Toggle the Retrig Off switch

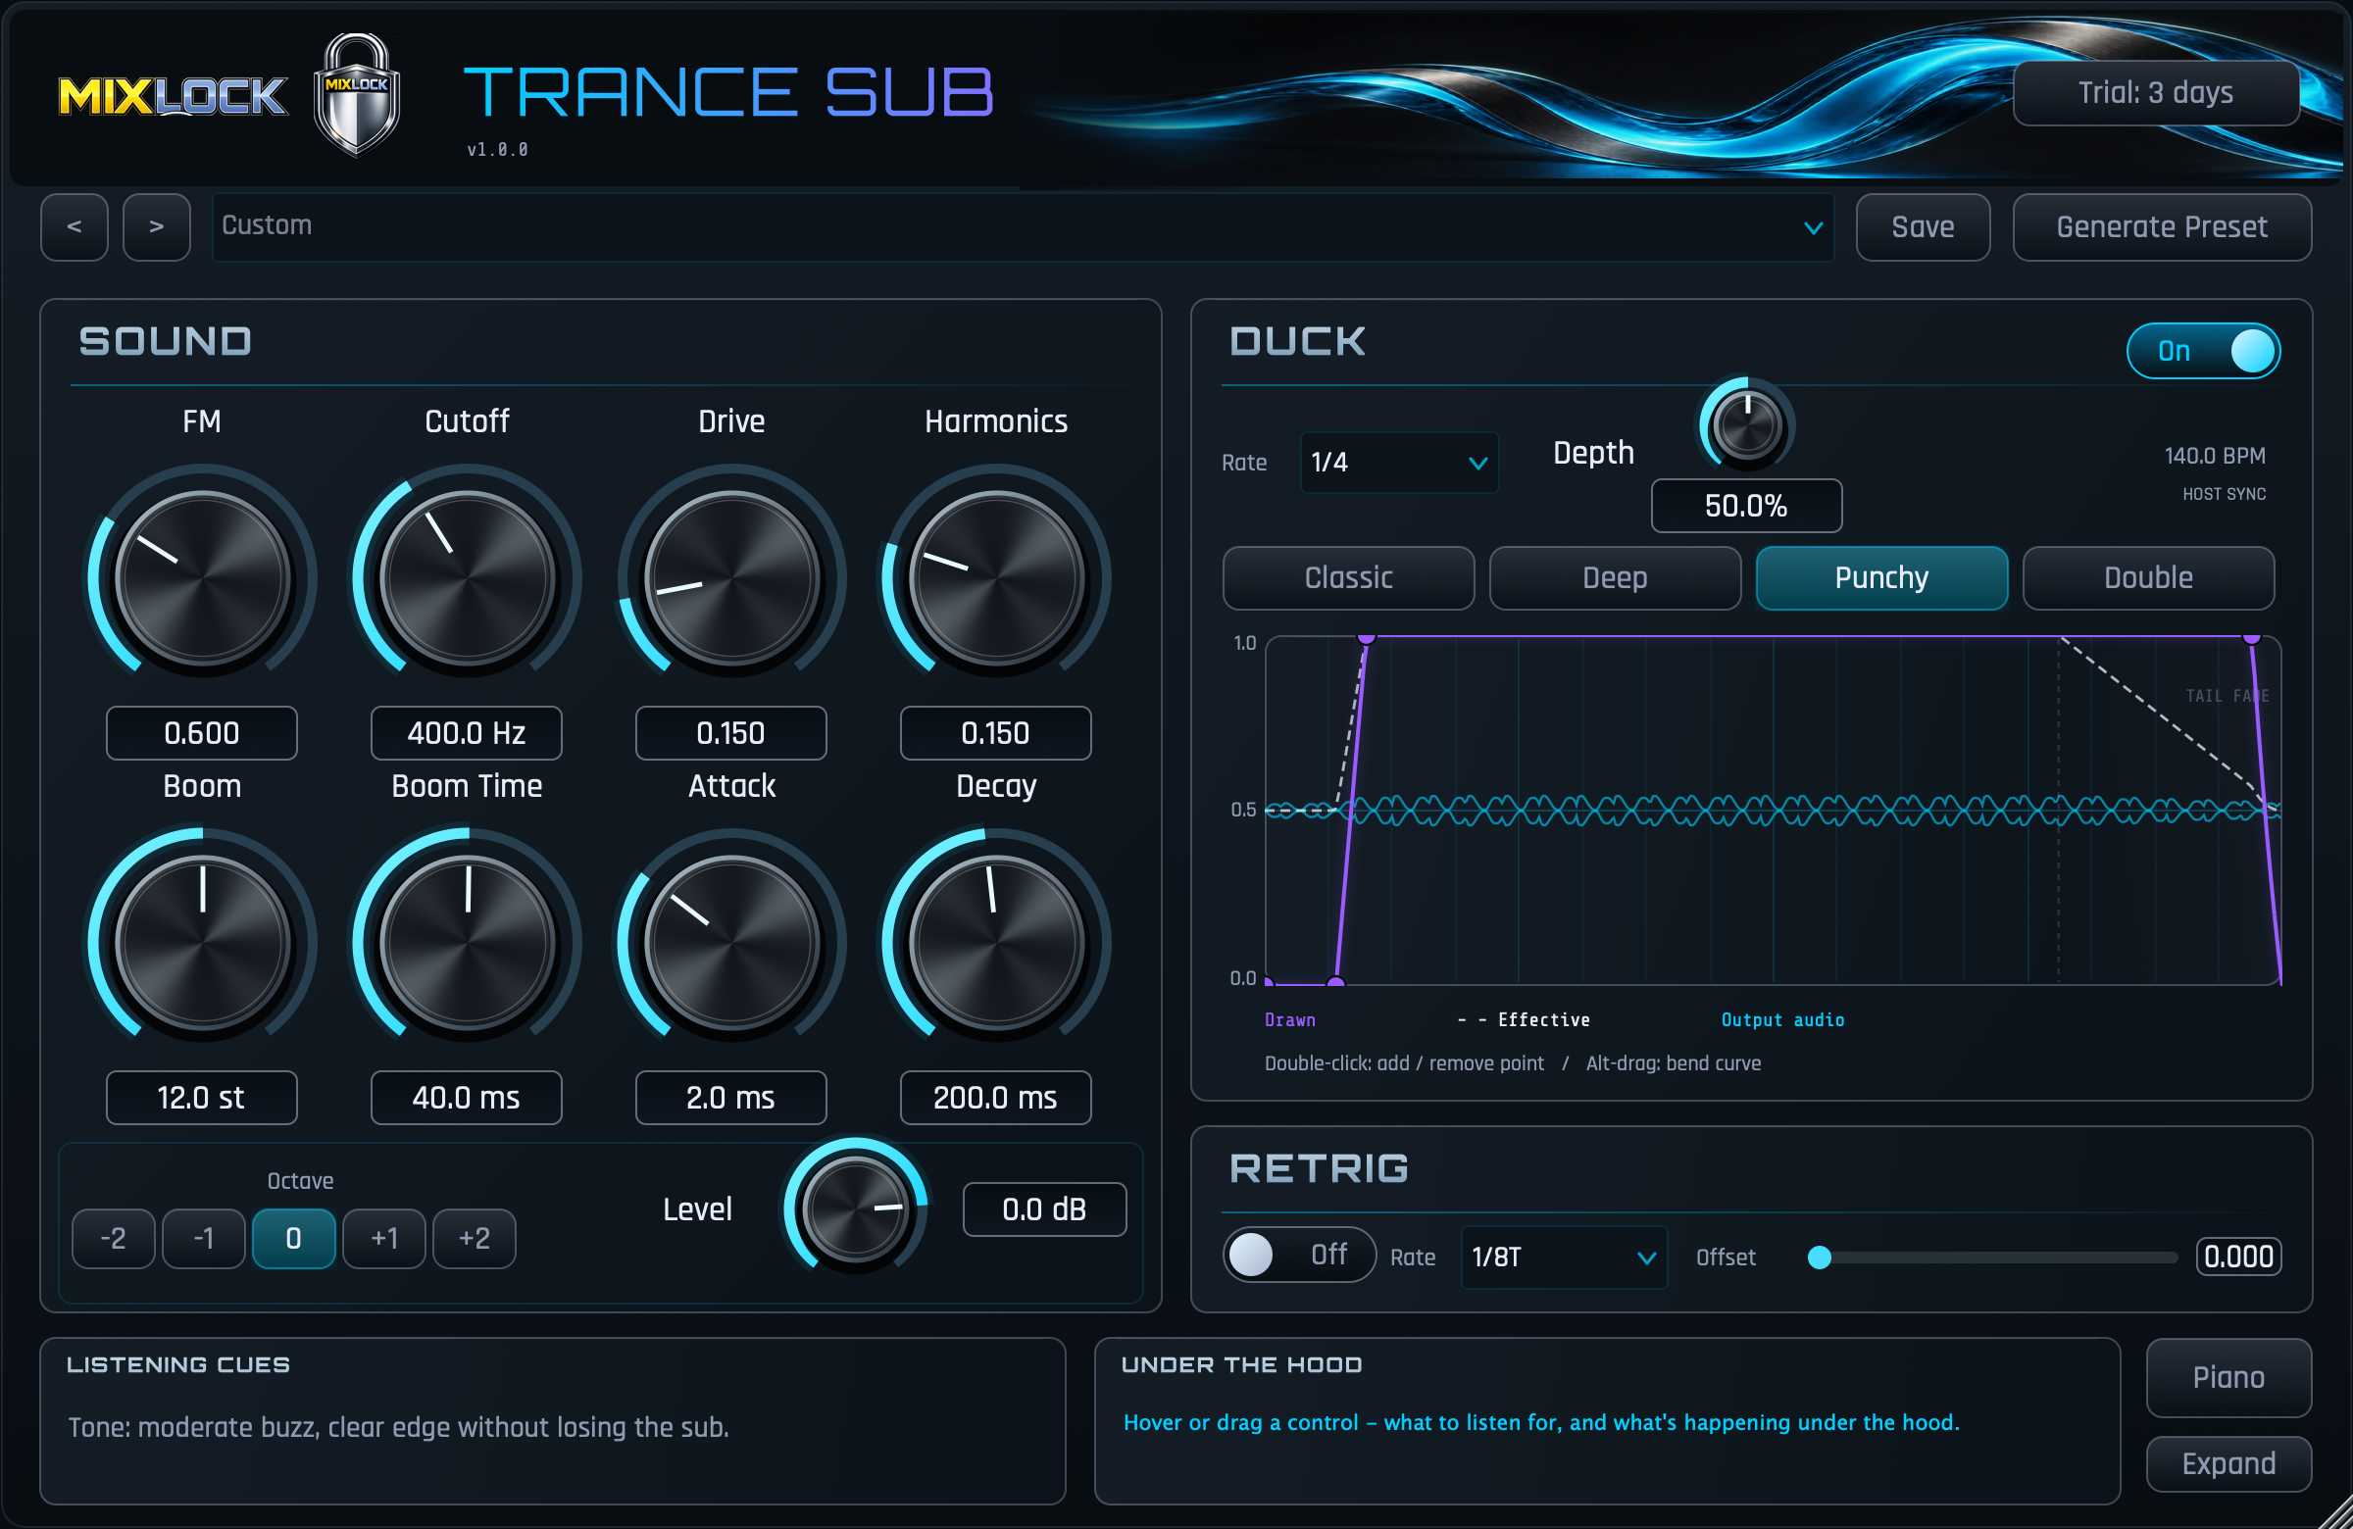1299,1256
